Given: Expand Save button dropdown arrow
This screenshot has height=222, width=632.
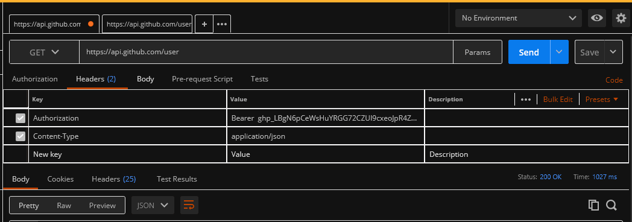Looking at the screenshot, I should (613, 52).
